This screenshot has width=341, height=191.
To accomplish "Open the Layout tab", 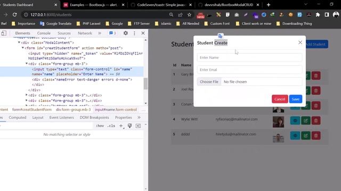I will click(x=38, y=117).
